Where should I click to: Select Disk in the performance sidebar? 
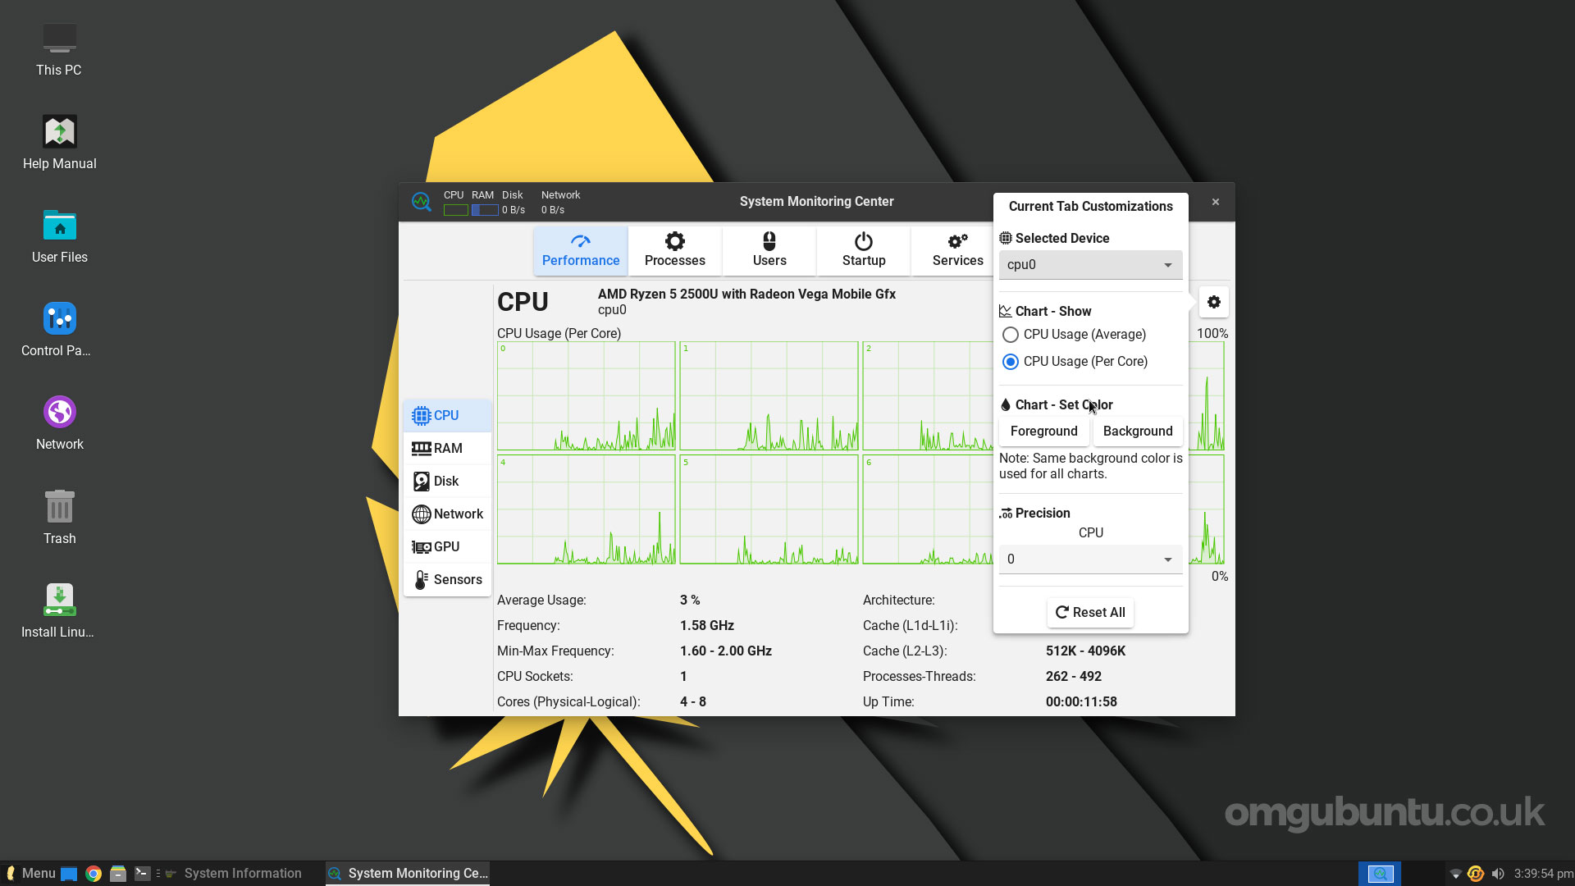[447, 482]
